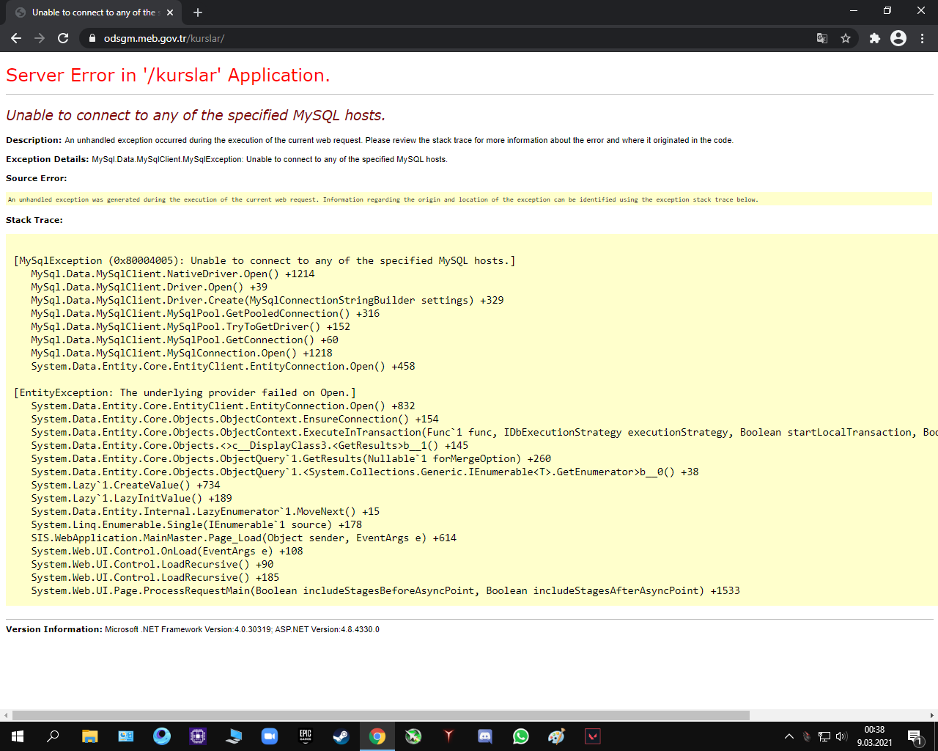The height and width of the screenshot is (751, 938).
Task: Open the paint palette app in taskbar
Action: coord(557,736)
